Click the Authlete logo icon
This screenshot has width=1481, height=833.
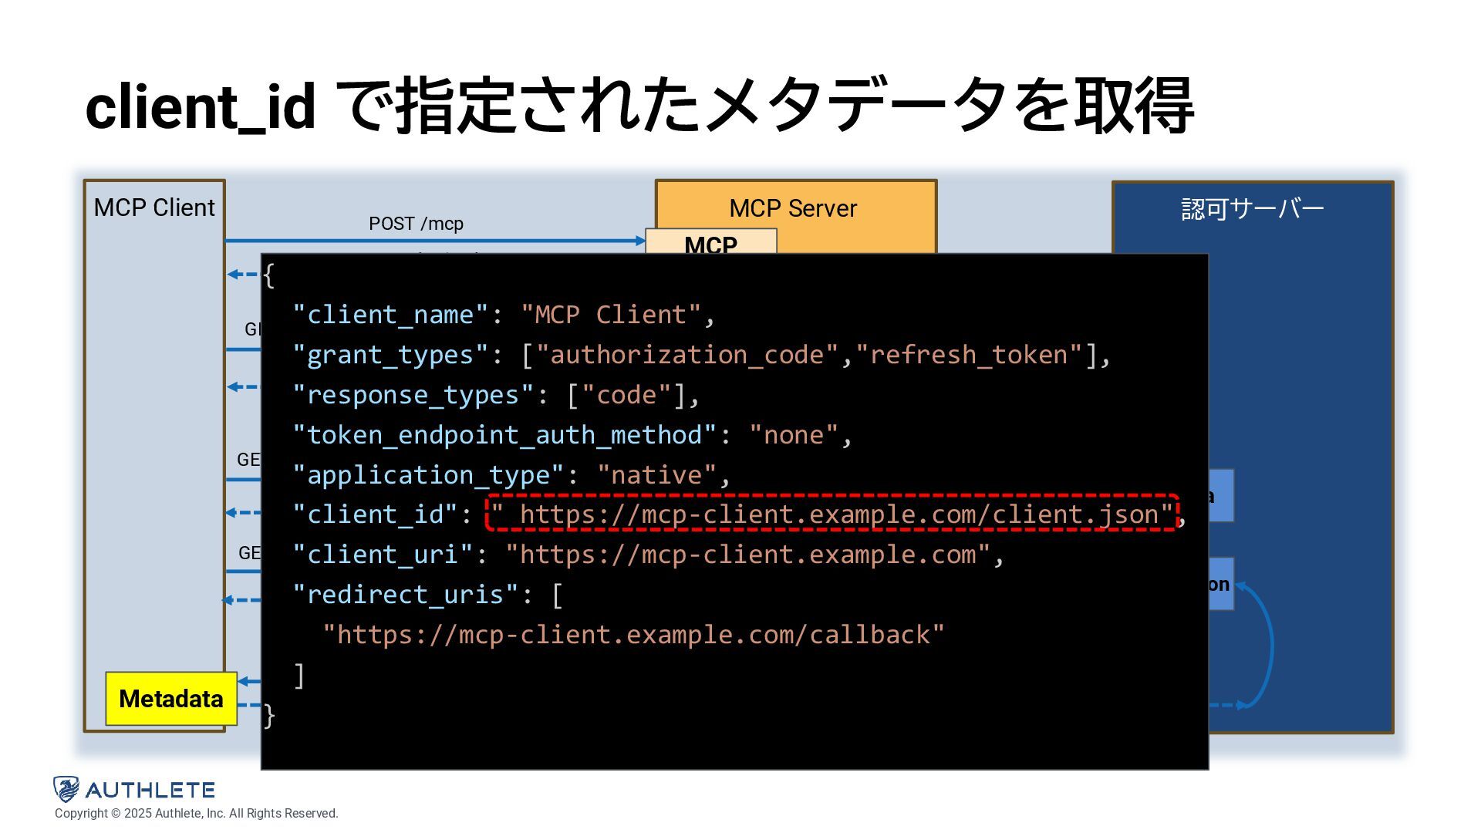tap(66, 789)
